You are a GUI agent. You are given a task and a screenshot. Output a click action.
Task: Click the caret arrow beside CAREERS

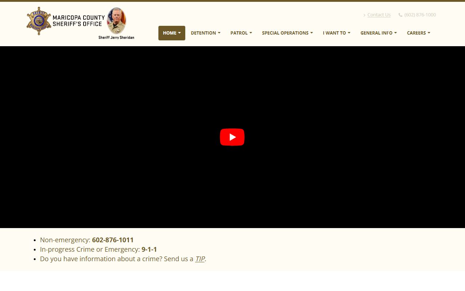click(429, 33)
